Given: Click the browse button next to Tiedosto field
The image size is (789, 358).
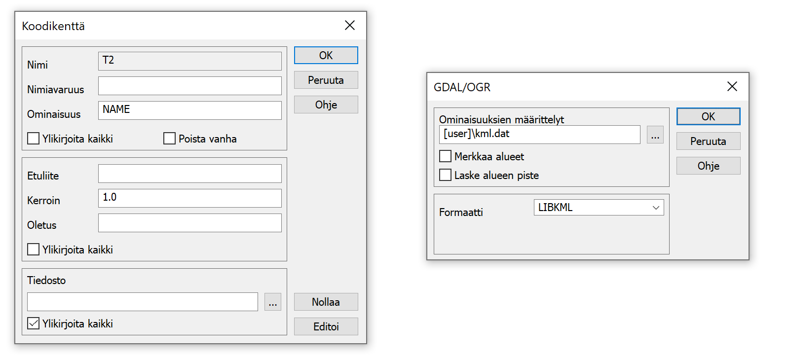Looking at the screenshot, I should point(273,302).
